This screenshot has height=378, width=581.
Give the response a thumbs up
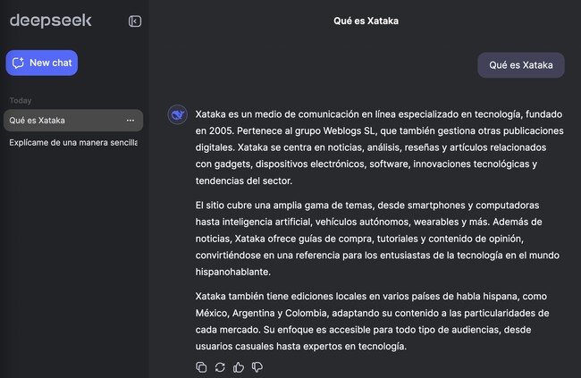pos(239,366)
